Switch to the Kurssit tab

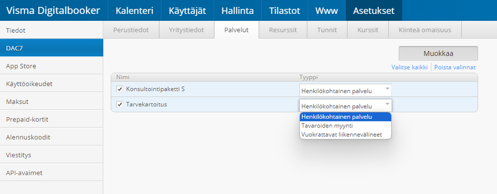368,30
